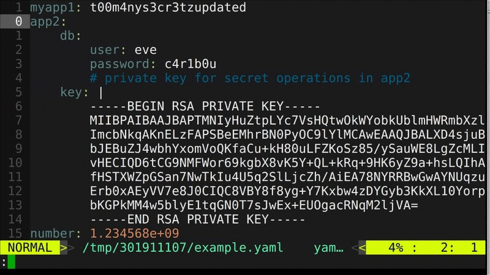
Task: Select the /tmp/301911107/example.yaml file path
Action: (183, 248)
